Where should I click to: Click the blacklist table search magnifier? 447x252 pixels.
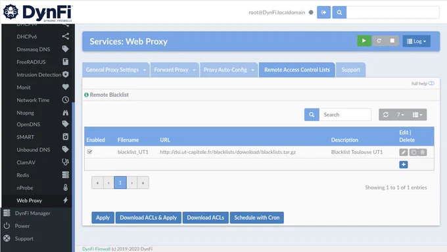(x=312, y=114)
